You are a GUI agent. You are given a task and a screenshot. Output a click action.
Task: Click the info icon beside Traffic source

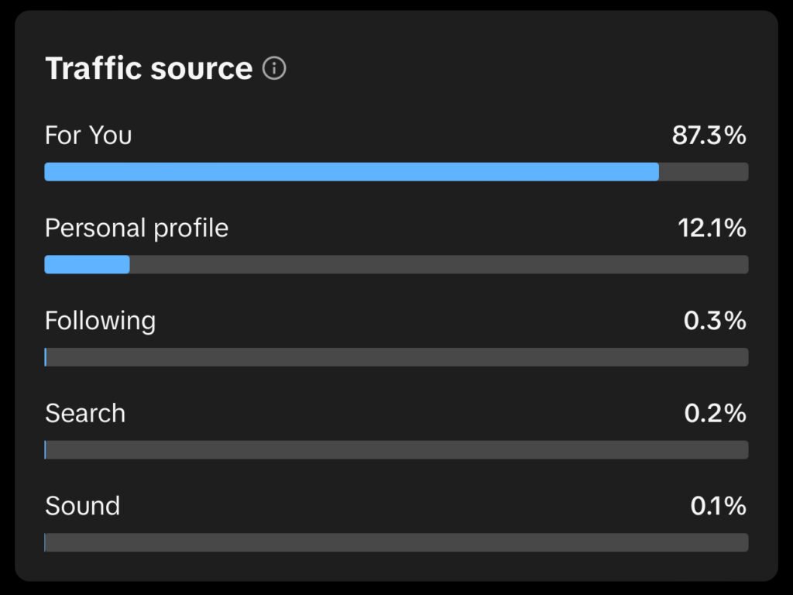pos(274,69)
